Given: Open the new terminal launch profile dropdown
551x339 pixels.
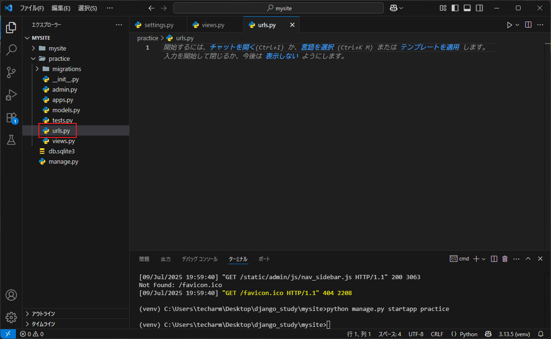Looking at the screenshot, I should coord(484,259).
